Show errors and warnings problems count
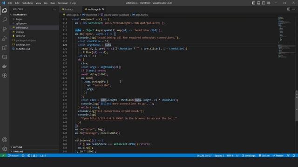The width and height of the screenshot is (298, 167). pos(32,155)
